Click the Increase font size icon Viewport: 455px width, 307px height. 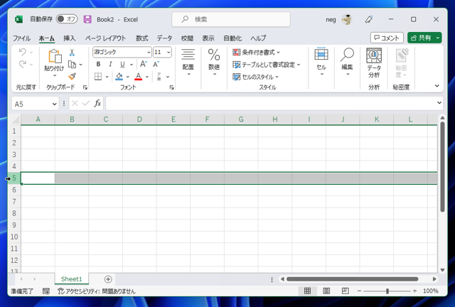point(144,64)
